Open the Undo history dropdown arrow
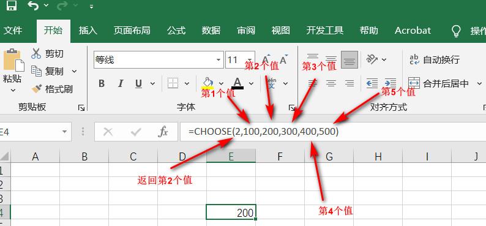 click(46, 6)
